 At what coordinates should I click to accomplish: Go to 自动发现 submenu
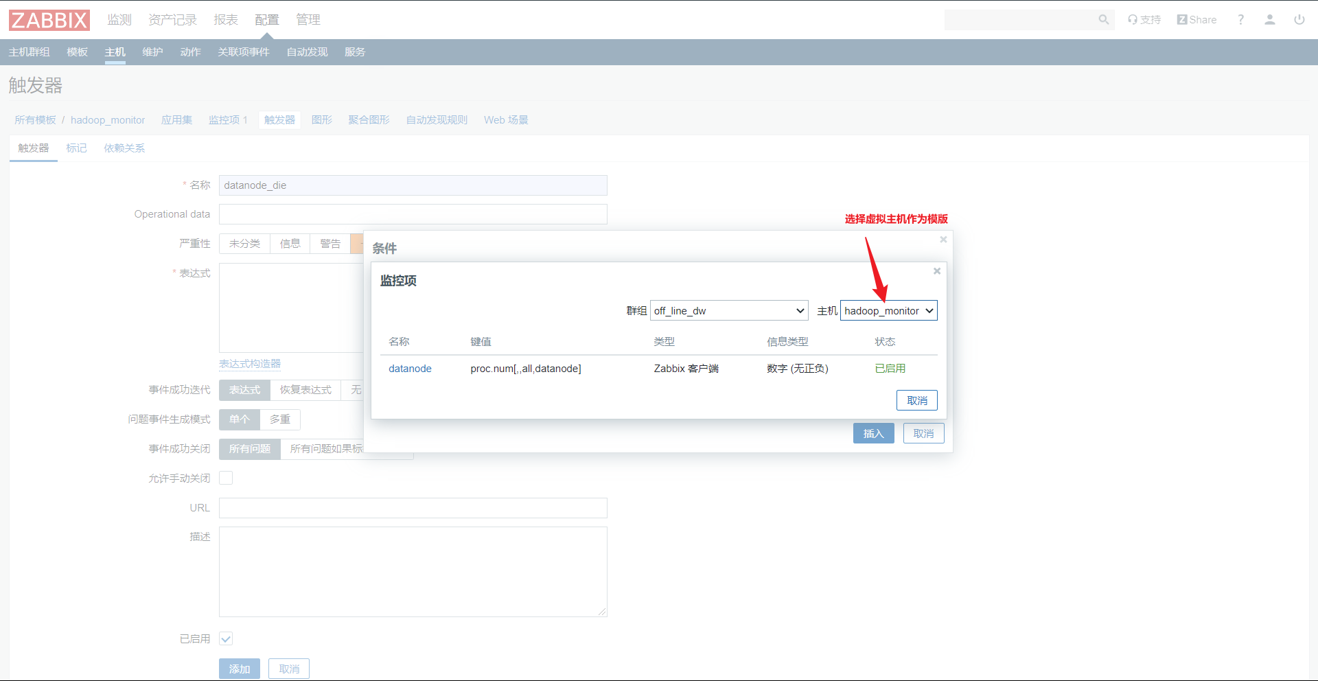[x=308, y=52]
